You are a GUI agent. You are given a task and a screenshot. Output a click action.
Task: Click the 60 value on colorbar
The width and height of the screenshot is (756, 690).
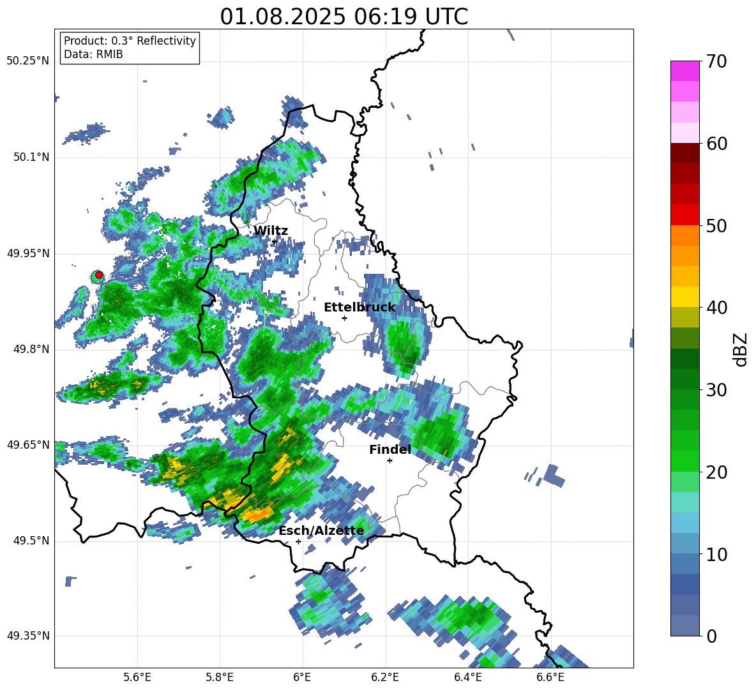point(716,144)
